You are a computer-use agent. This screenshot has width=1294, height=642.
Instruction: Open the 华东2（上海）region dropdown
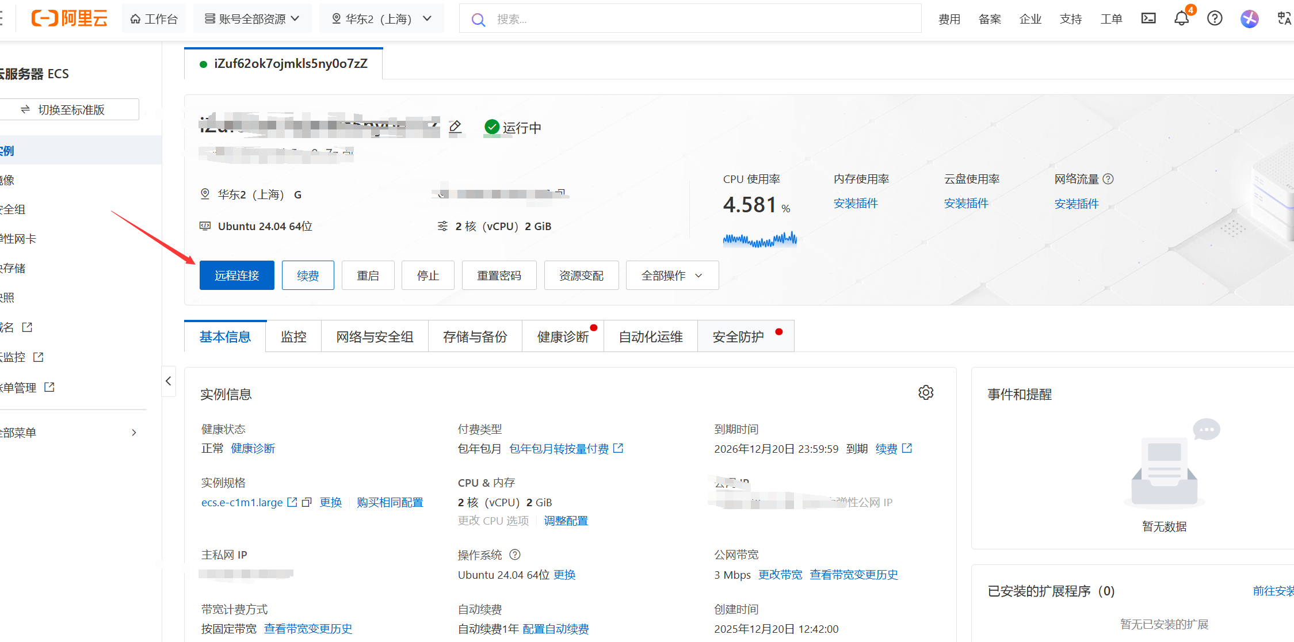[x=381, y=18]
